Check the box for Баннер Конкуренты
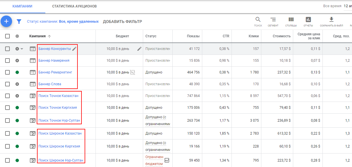The width and height of the screenshot is (352, 167). click(7, 49)
